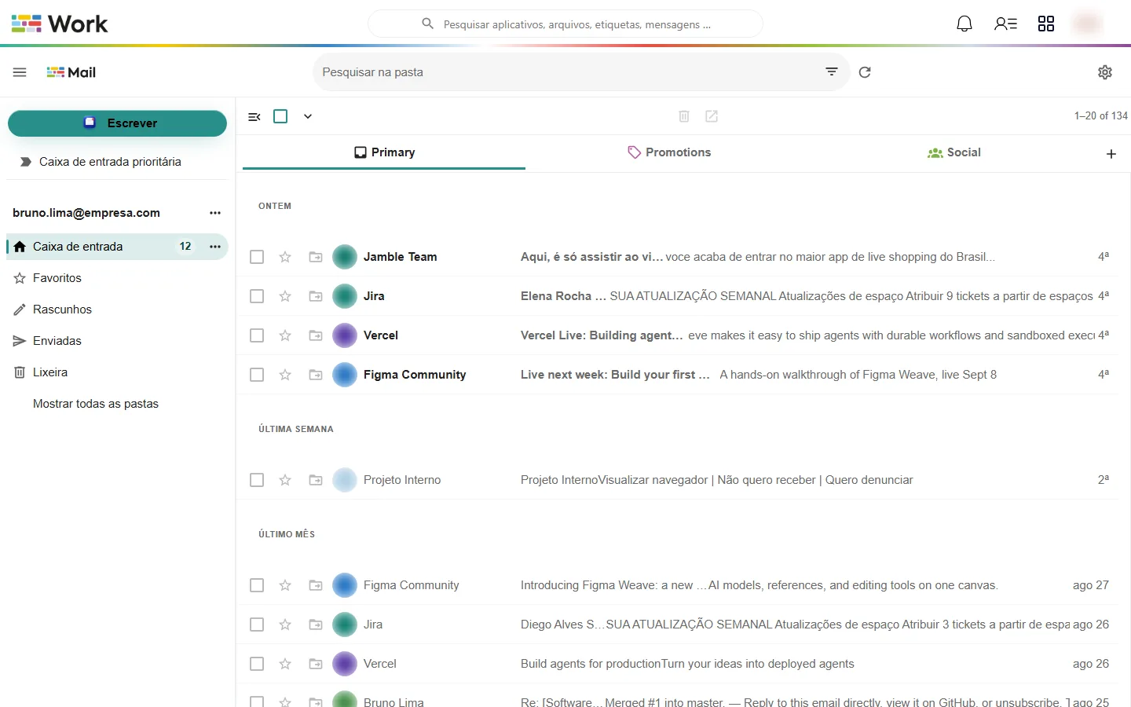
Task: Move Vercel Build agents email to folder
Action: point(316,664)
